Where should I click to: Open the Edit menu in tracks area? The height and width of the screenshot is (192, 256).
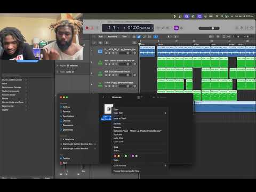101,37
